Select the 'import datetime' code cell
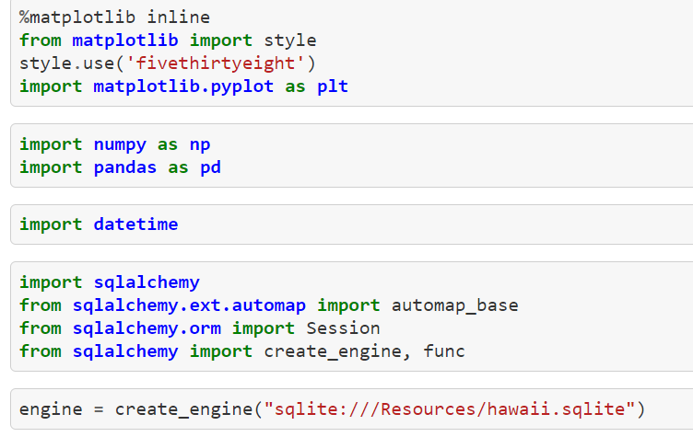Image resolution: width=693 pixels, height=437 pixels. (352, 224)
